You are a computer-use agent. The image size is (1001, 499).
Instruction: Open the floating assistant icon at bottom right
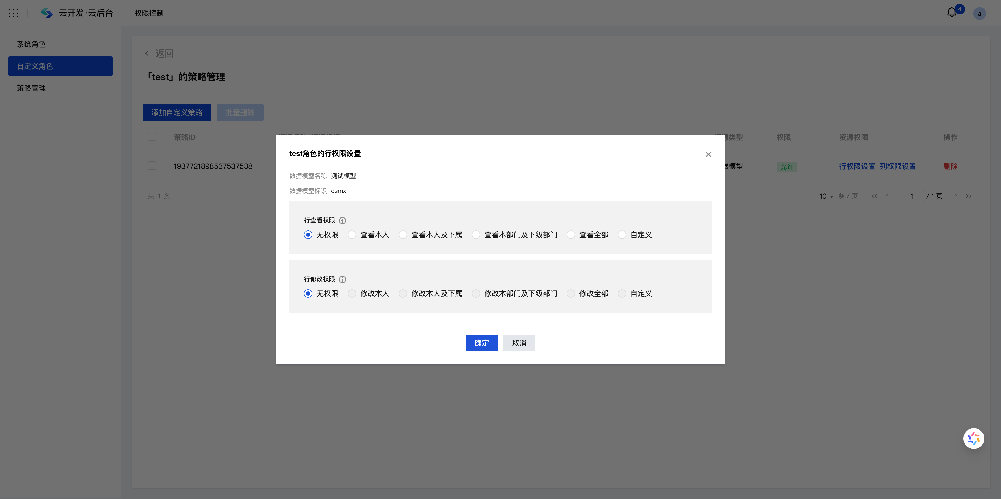coord(974,438)
